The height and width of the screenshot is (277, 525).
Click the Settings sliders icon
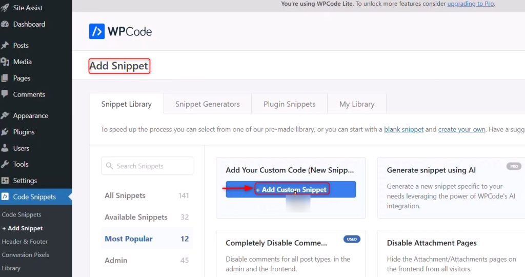coord(5,181)
